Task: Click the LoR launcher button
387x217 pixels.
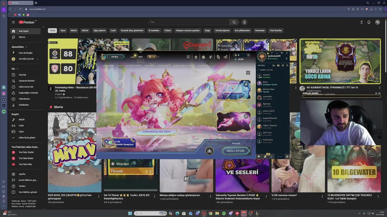Action: tap(152, 57)
